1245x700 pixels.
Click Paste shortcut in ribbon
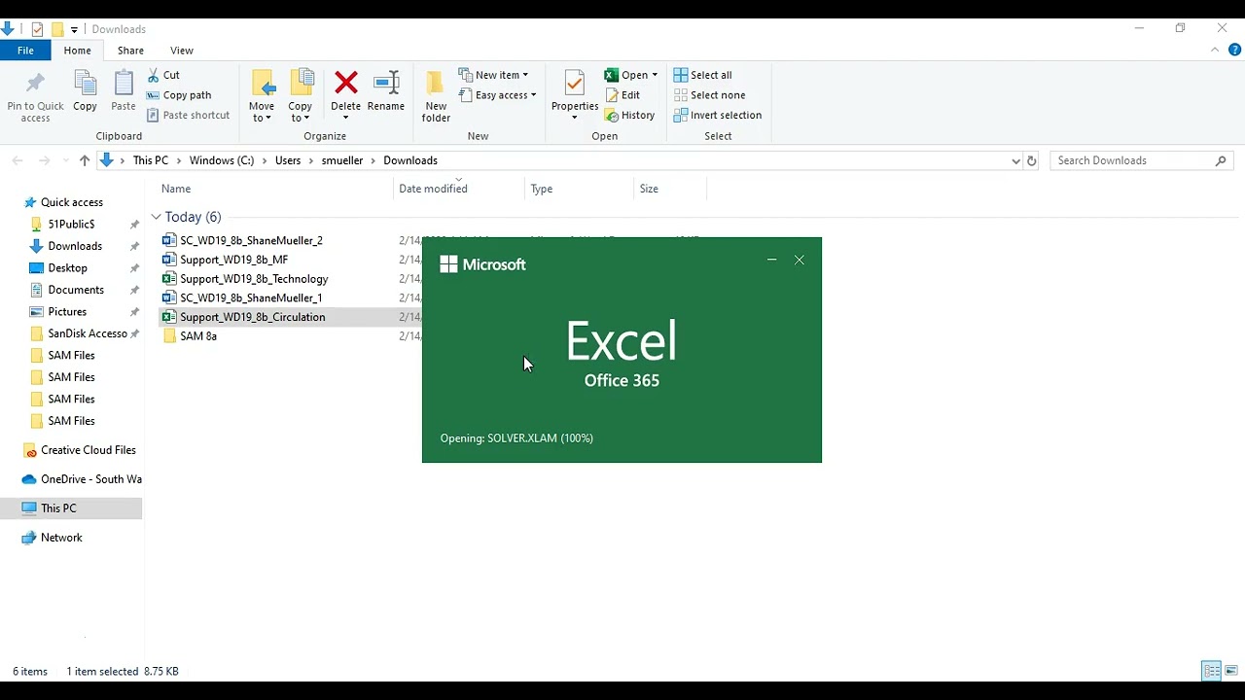pos(189,115)
